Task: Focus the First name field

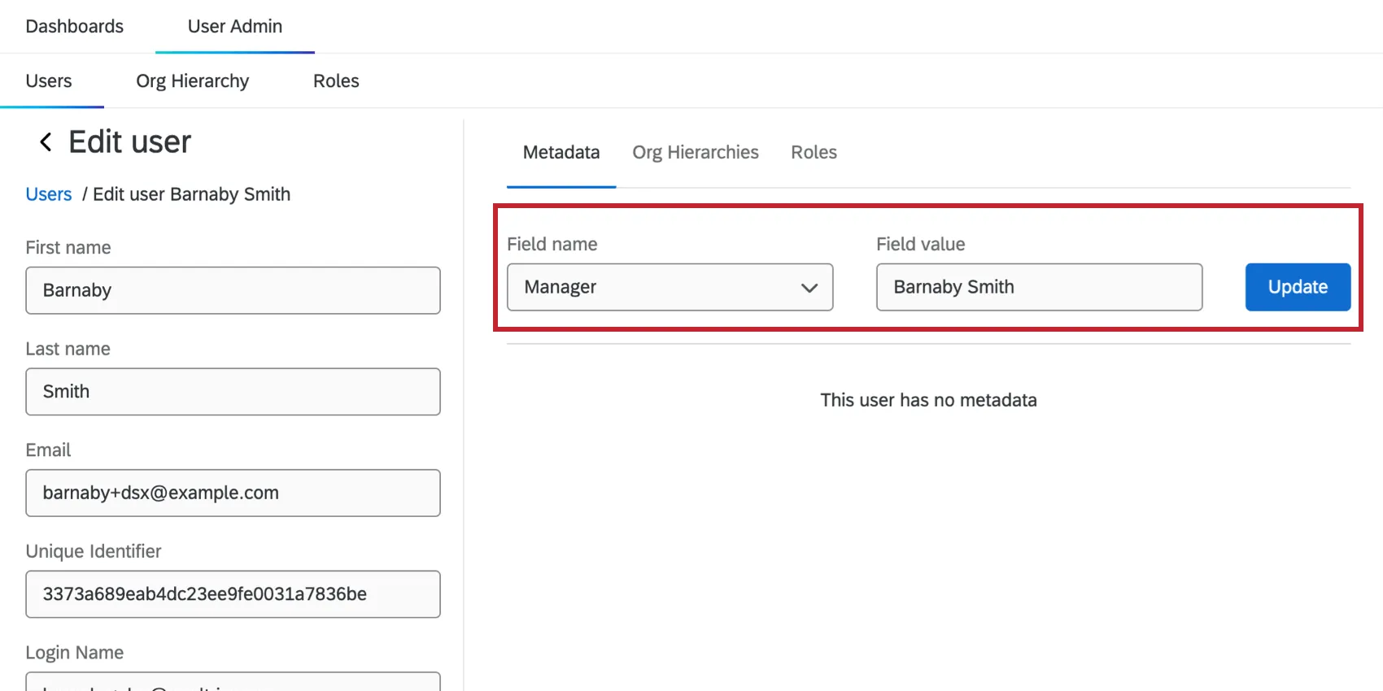Action: click(233, 290)
